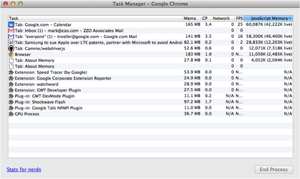Sort by the FPS column header
The image size is (300, 179).
point(239,18)
